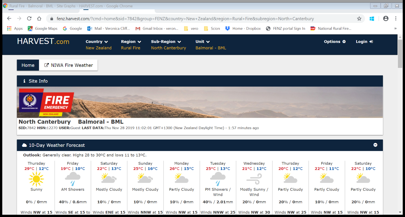Open the Apps bookmark shortcut
The image size is (405, 217).
[15, 28]
